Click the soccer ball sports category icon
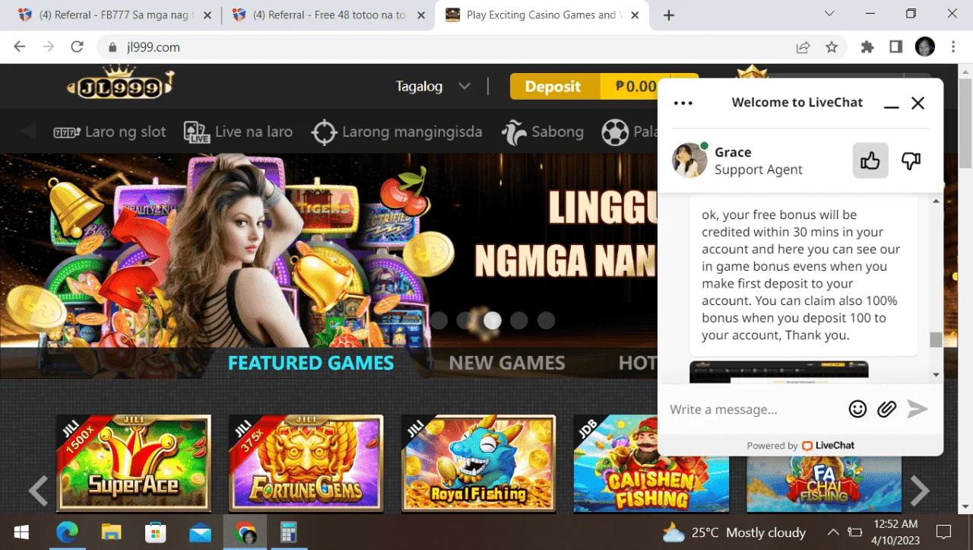Screen dimensions: 973x550 tap(615, 132)
